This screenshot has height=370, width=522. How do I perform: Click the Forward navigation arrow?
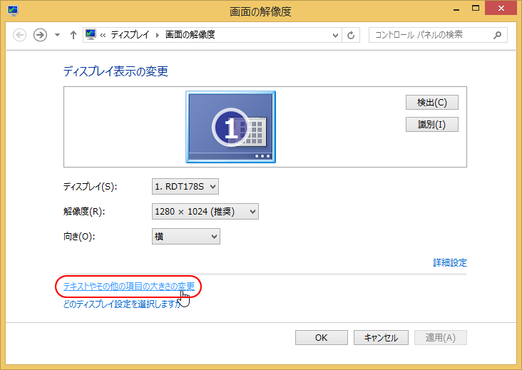[40, 35]
